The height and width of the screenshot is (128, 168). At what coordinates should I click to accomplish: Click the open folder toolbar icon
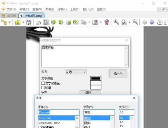[18, 22]
